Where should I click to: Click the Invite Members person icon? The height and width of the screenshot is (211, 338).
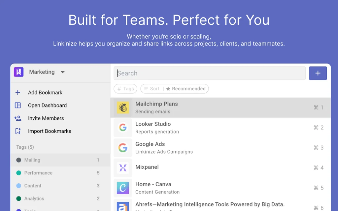tap(18, 118)
